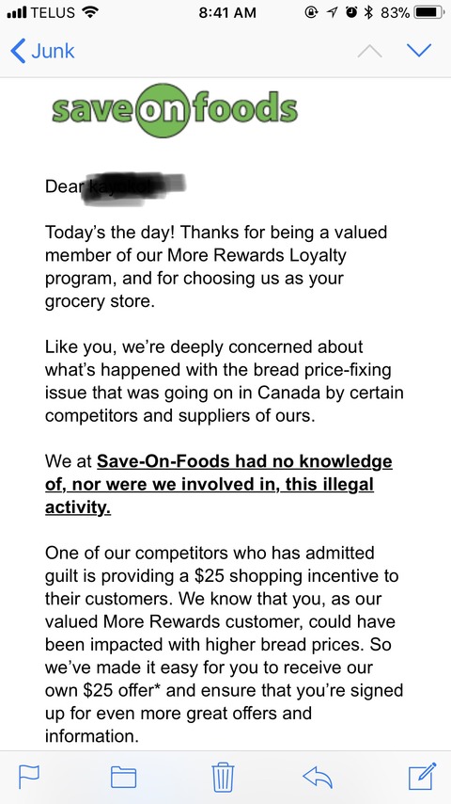Tap the rotation lock status icon
Screen dimensions: 451x804
312,12
